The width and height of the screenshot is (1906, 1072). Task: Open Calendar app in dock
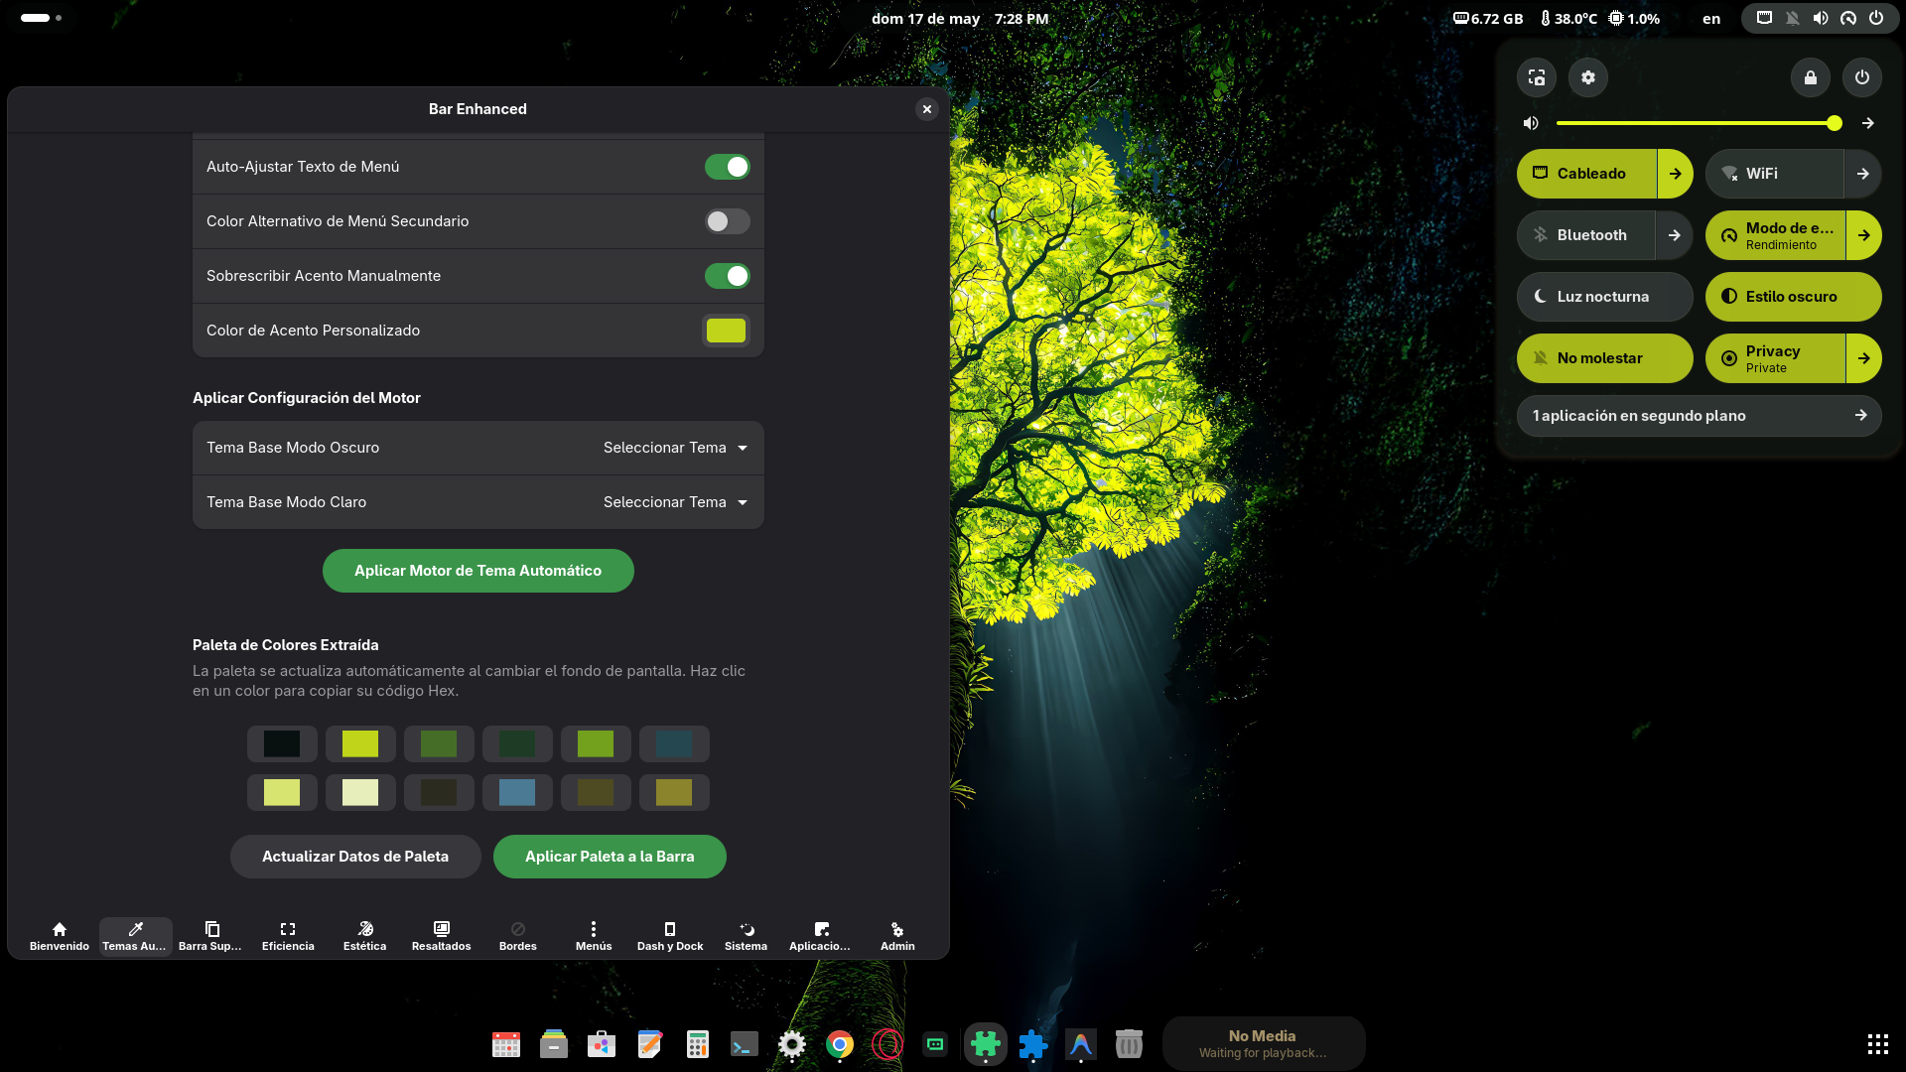[x=506, y=1044]
